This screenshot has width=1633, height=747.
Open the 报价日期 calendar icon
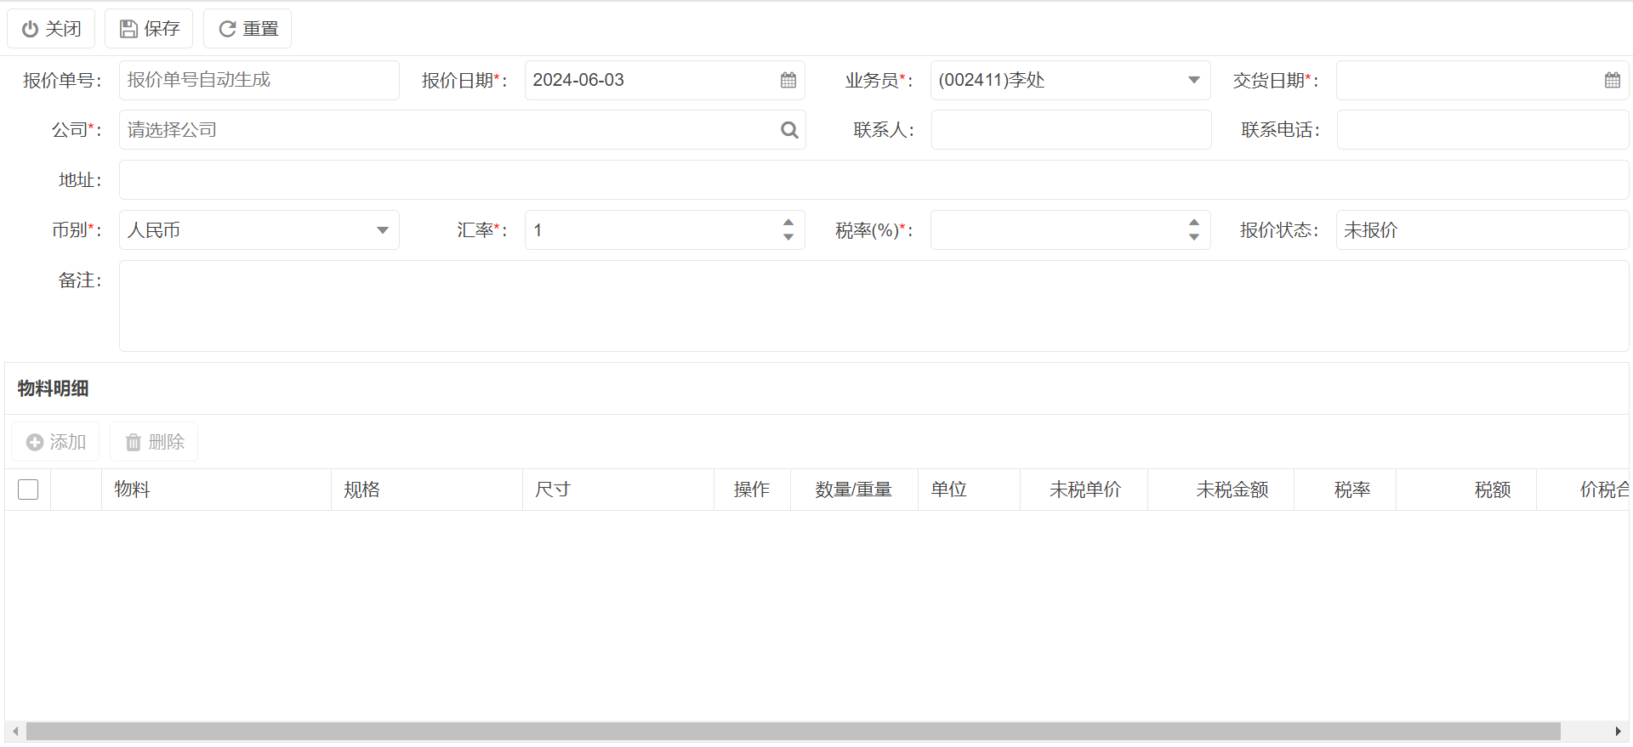[788, 80]
